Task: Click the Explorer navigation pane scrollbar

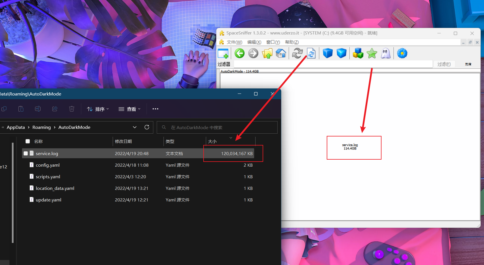Action: tap(13, 193)
